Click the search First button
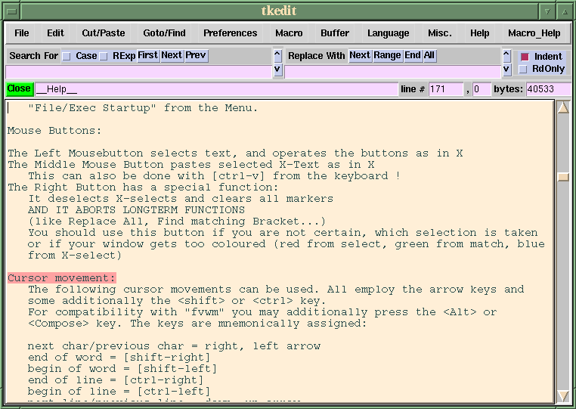The height and width of the screenshot is (409, 576). (x=147, y=55)
